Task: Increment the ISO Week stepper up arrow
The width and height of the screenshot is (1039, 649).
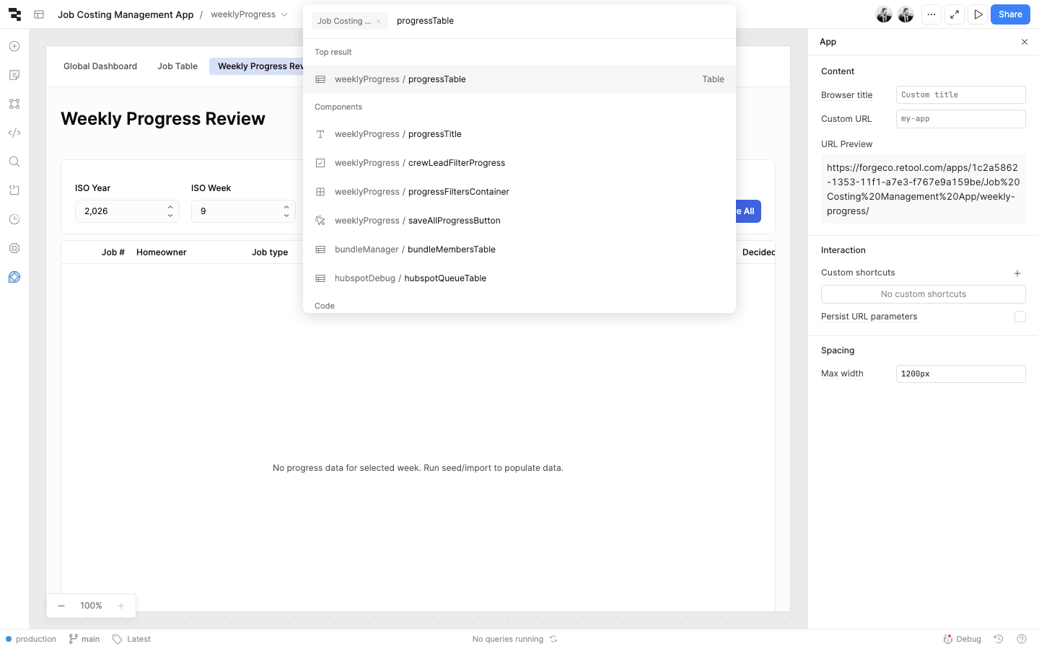Action: [286, 207]
